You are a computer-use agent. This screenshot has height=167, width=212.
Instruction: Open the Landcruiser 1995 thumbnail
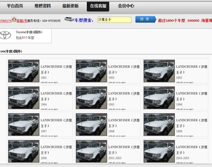(91, 98)
